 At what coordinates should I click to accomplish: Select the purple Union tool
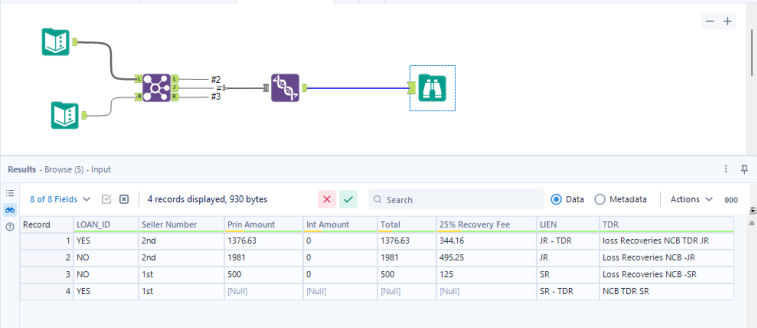pos(284,88)
